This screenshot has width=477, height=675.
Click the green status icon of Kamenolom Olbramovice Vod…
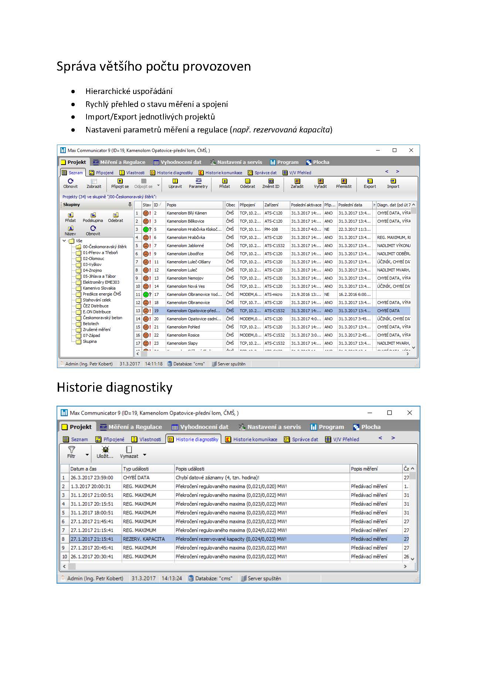tap(146, 294)
